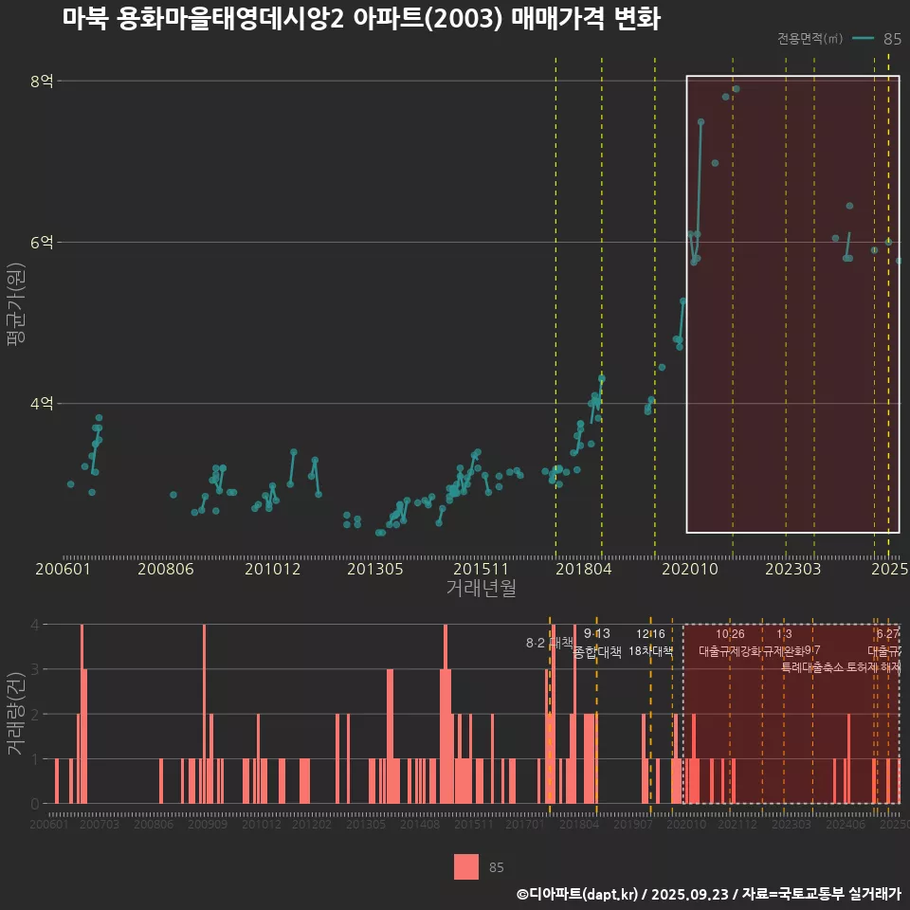
Task: Click the 6억 y-axis label
Action: (42, 243)
